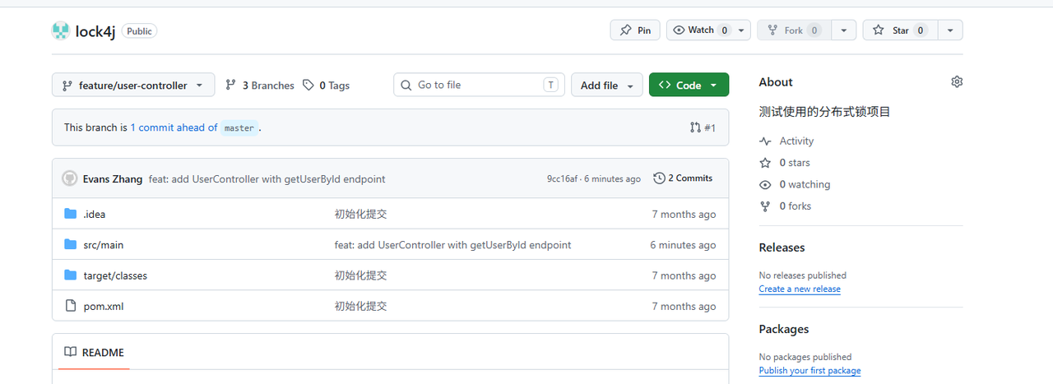This screenshot has height=384, width=1053.
Task: Open the About settings gear icon
Action: click(x=957, y=82)
